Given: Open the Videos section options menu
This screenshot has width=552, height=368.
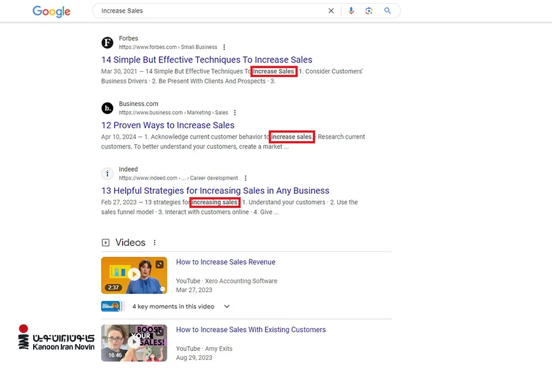Looking at the screenshot, I should click(155, 243).
